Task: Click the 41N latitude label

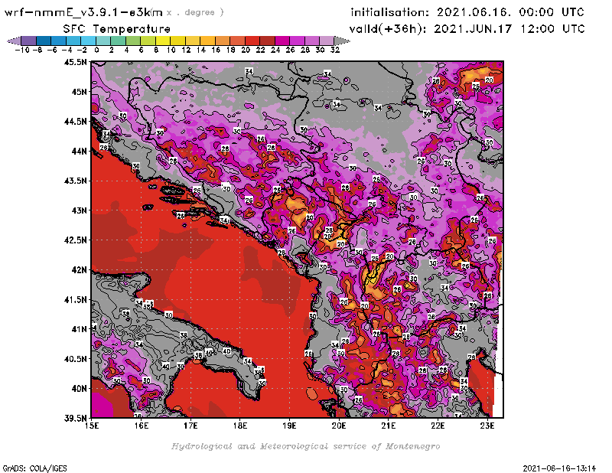Action: click(79, 329)
